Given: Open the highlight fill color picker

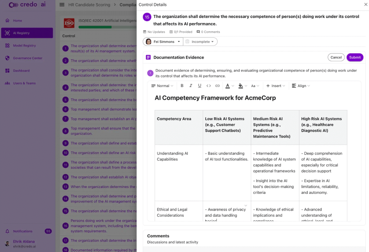Looking at the screenshot, I should 243,86.
